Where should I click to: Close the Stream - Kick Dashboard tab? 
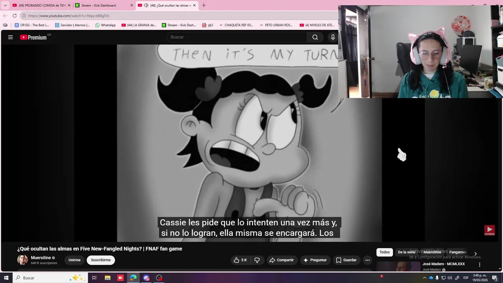pyautogui.click(x=132, y=5)
